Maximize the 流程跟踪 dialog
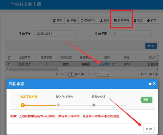Viewport: 163px width, 135px height. pyautogui.click(x=150, y=84)
